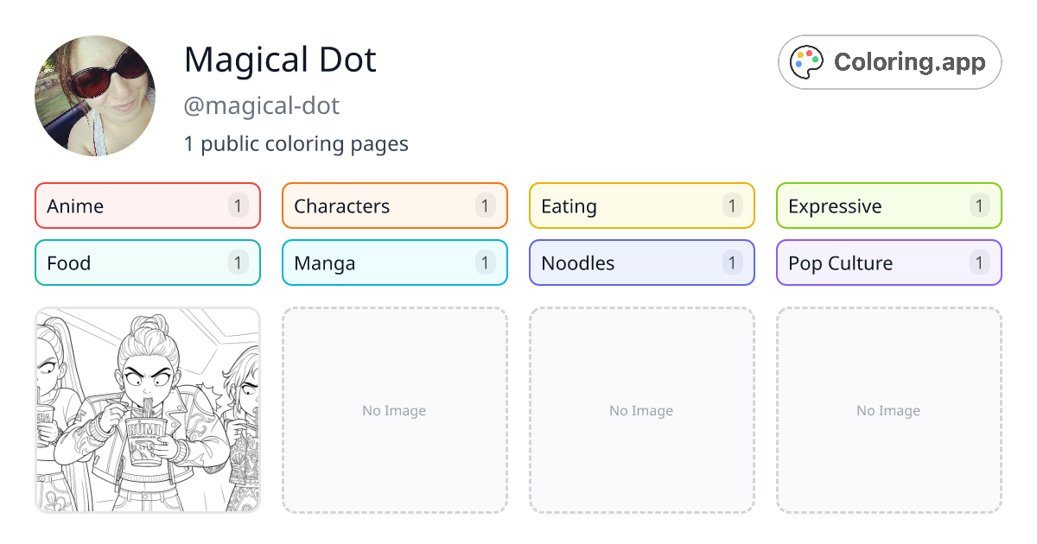
Task: Click the '1 public coloring pages' text
Action: pos(296,143)
